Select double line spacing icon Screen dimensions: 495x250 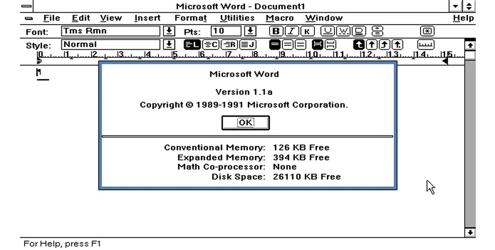[300, 44]
